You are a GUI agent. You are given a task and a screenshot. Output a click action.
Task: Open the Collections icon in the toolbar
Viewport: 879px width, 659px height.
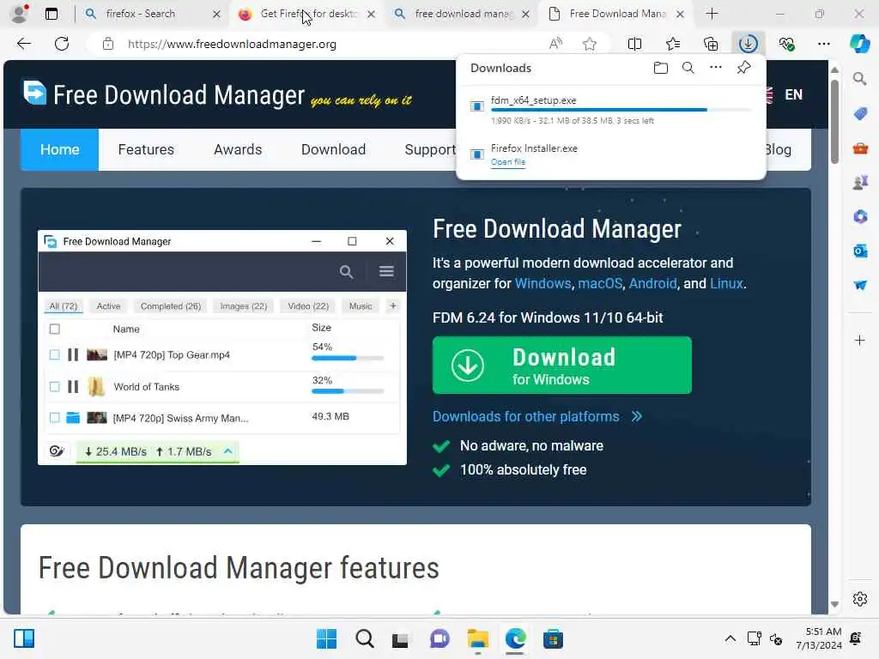[711, 44]
